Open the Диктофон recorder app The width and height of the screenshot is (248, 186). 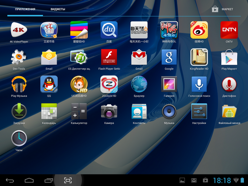tap(229, 84)
